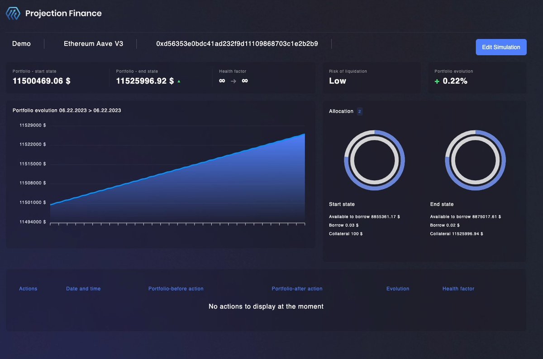Click the Portfolio - start state label

pos(34,71)
